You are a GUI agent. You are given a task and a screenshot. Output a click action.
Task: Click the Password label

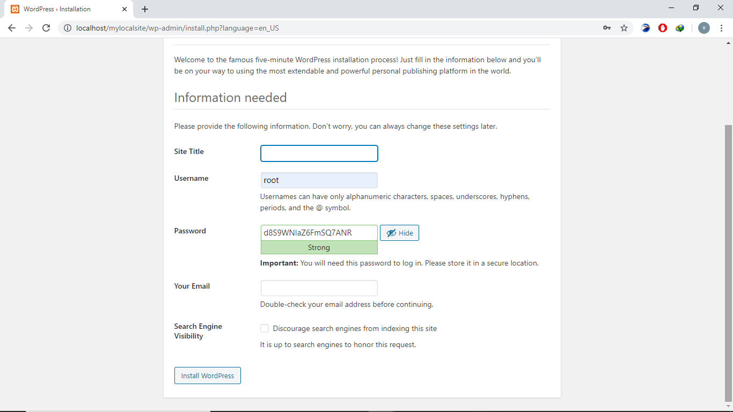point(190,231)
